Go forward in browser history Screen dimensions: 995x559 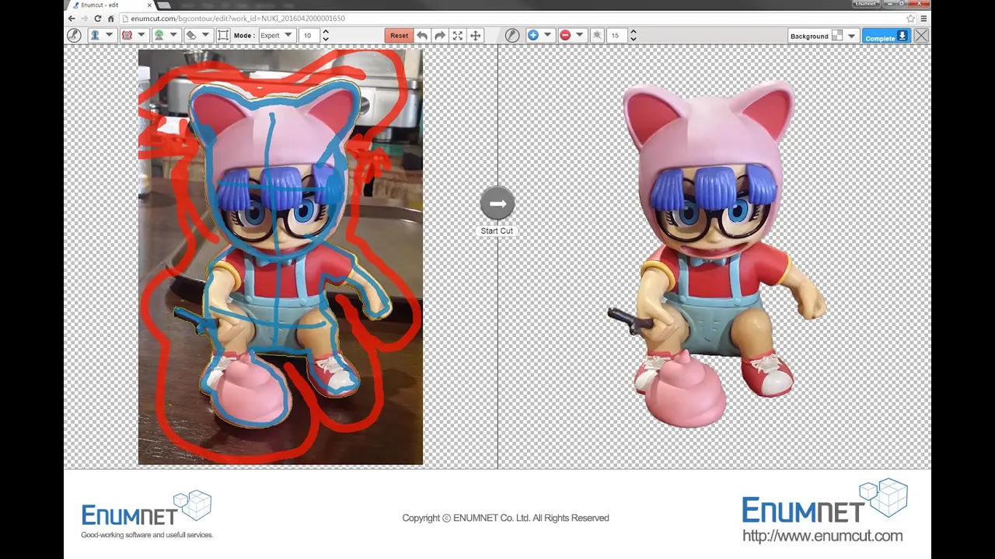click(x=85, y=18)
